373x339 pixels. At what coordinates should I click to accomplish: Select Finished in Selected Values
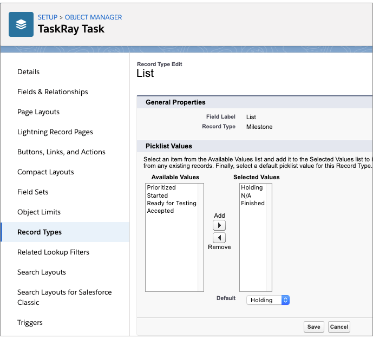(253, 203)
